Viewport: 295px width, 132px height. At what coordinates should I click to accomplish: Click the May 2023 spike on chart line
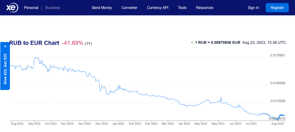[221, 98]
